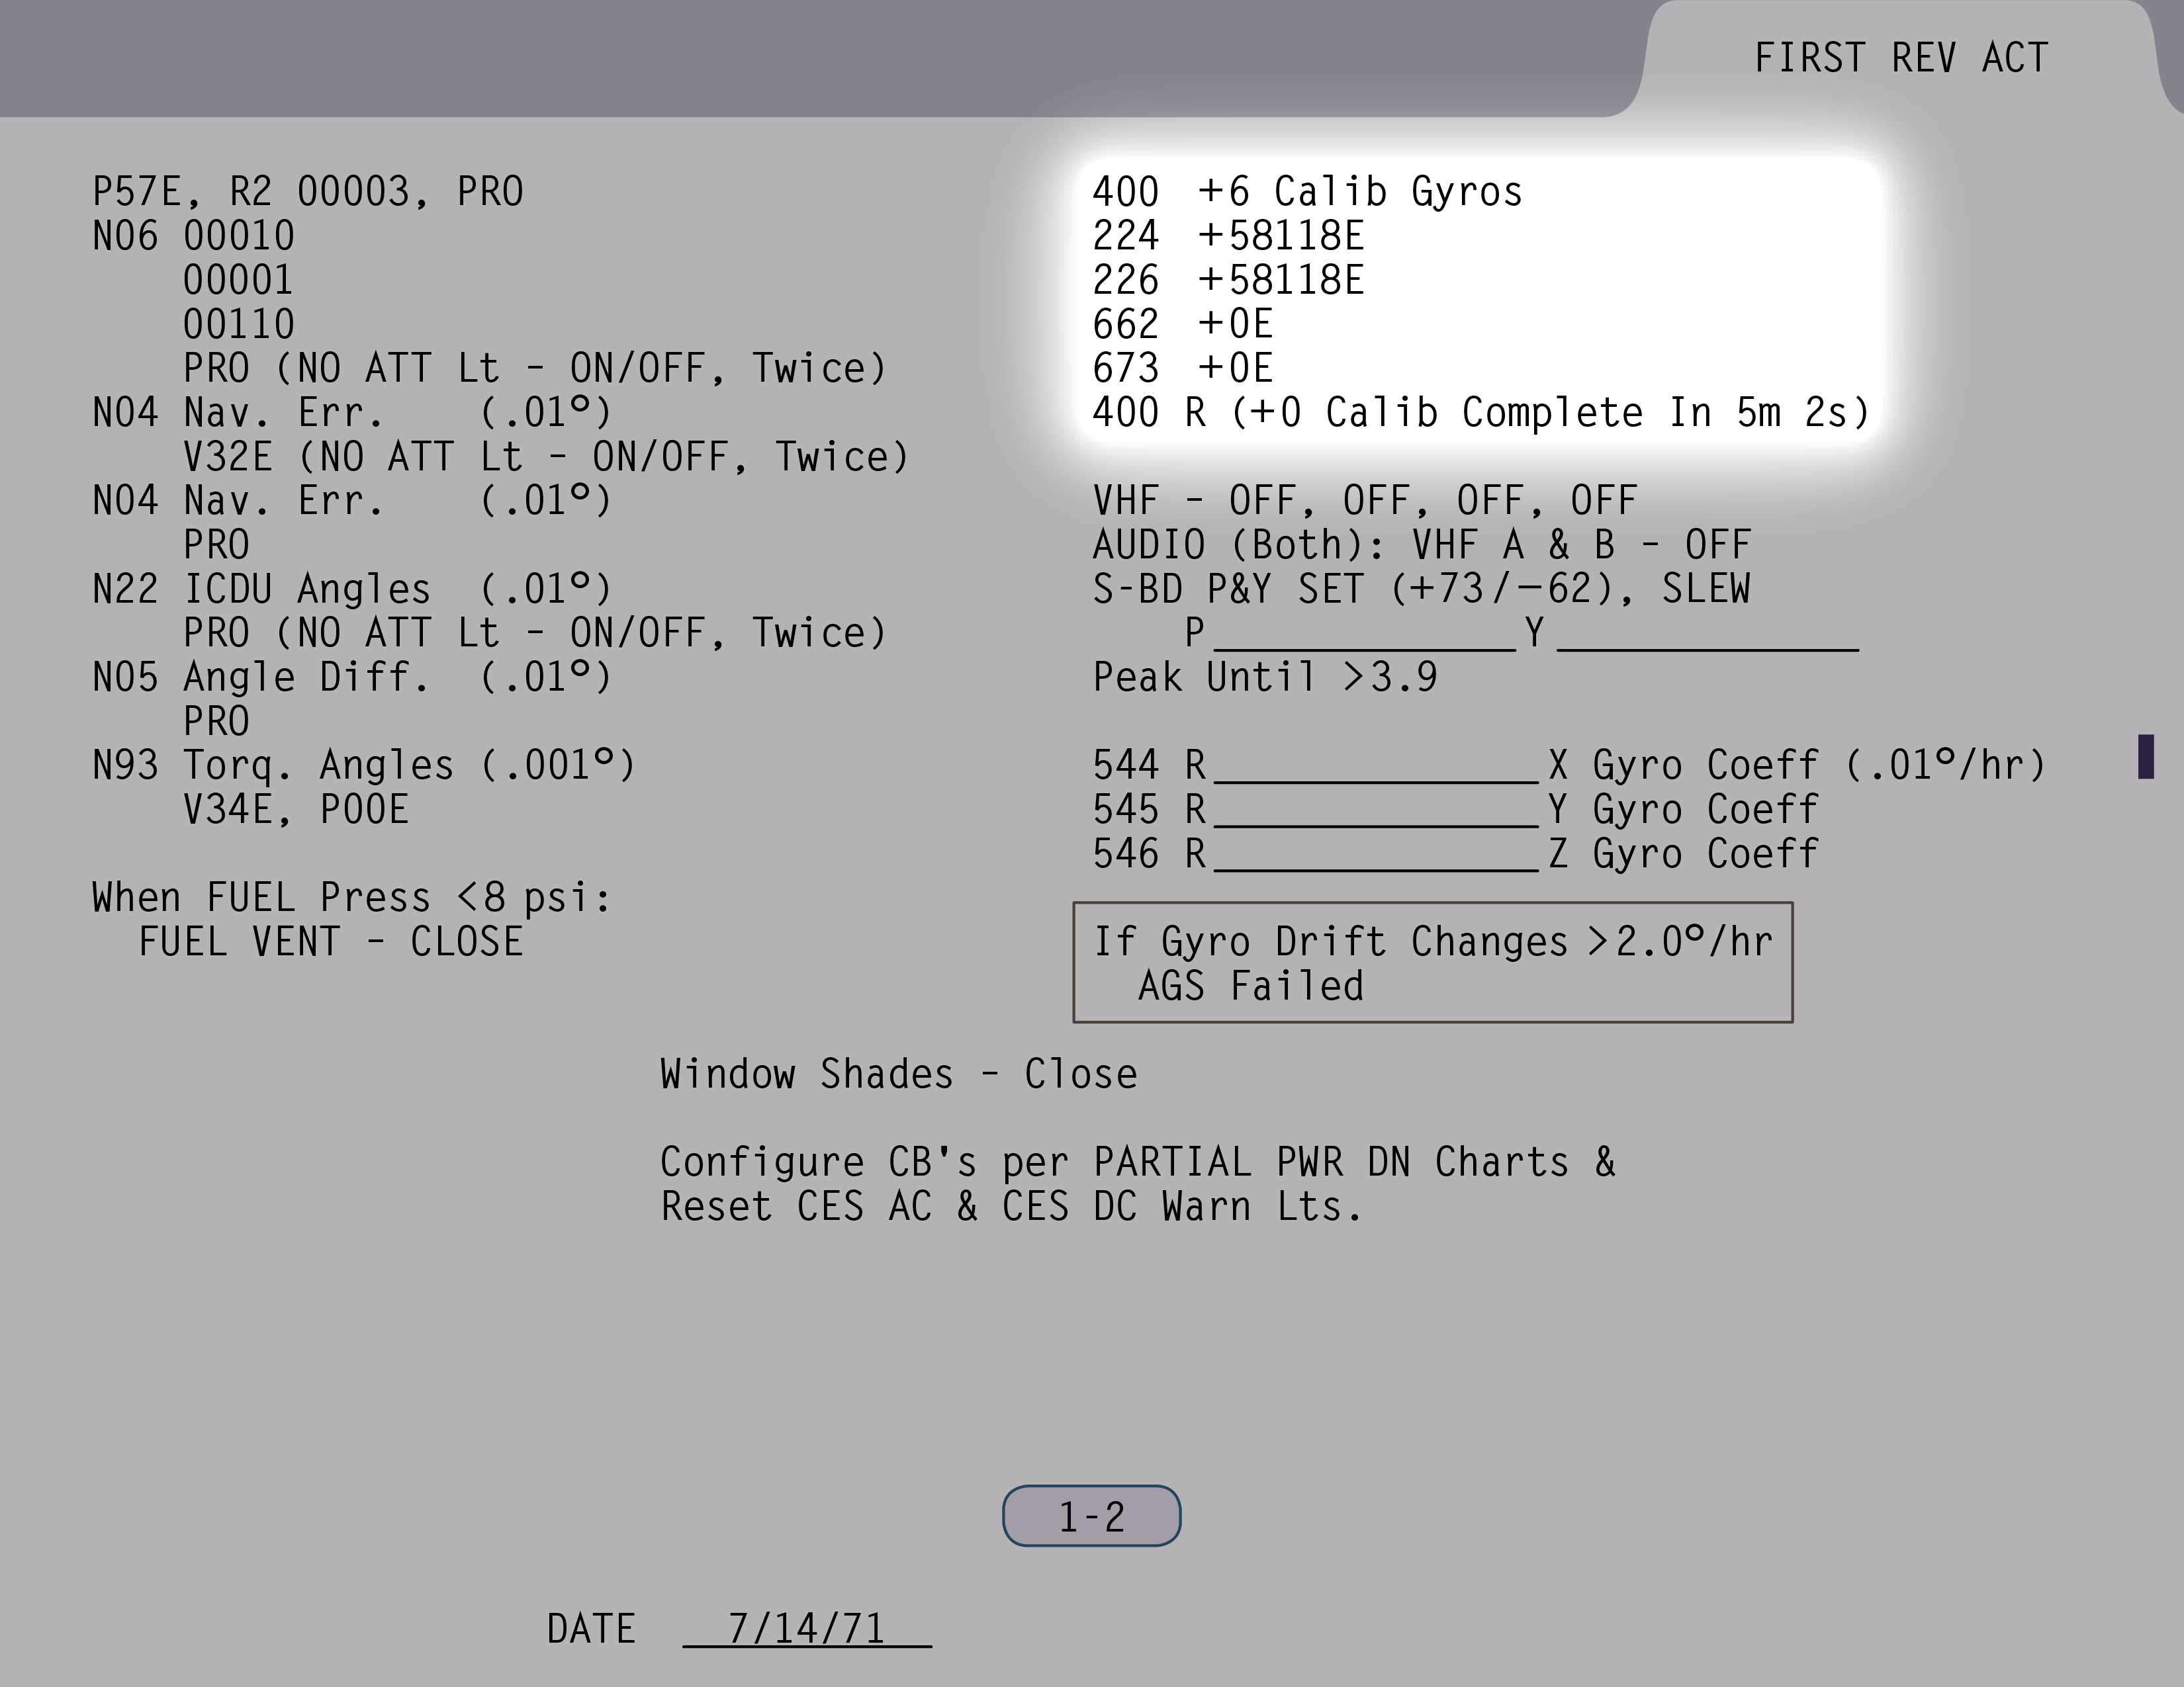
Task: Select the 226 +58118E entry
Action: click(1228, 281)
